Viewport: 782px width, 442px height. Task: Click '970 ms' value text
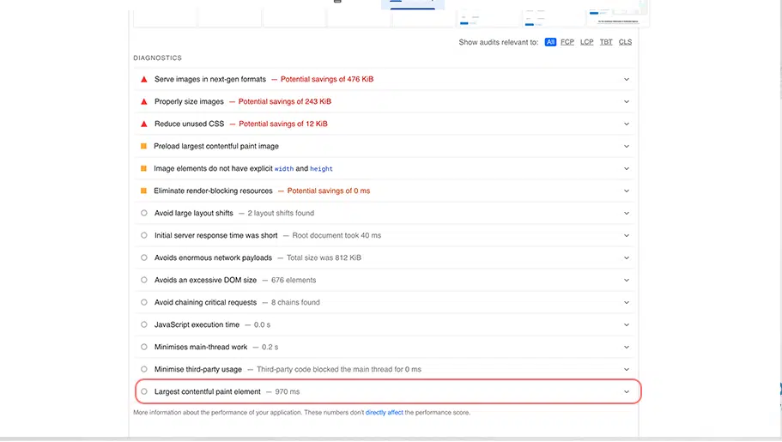(x=288, y=391)
